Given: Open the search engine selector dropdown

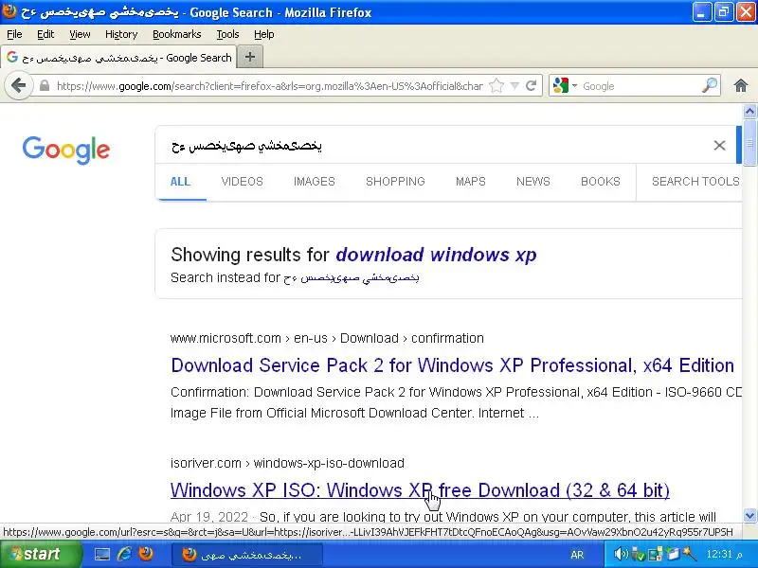Looking at the screenshot, I should [x=565, y=86].
